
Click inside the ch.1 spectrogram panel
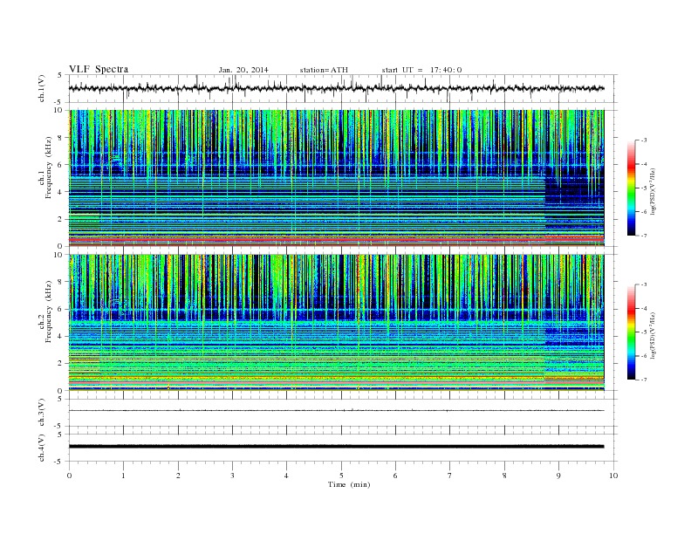336,178
